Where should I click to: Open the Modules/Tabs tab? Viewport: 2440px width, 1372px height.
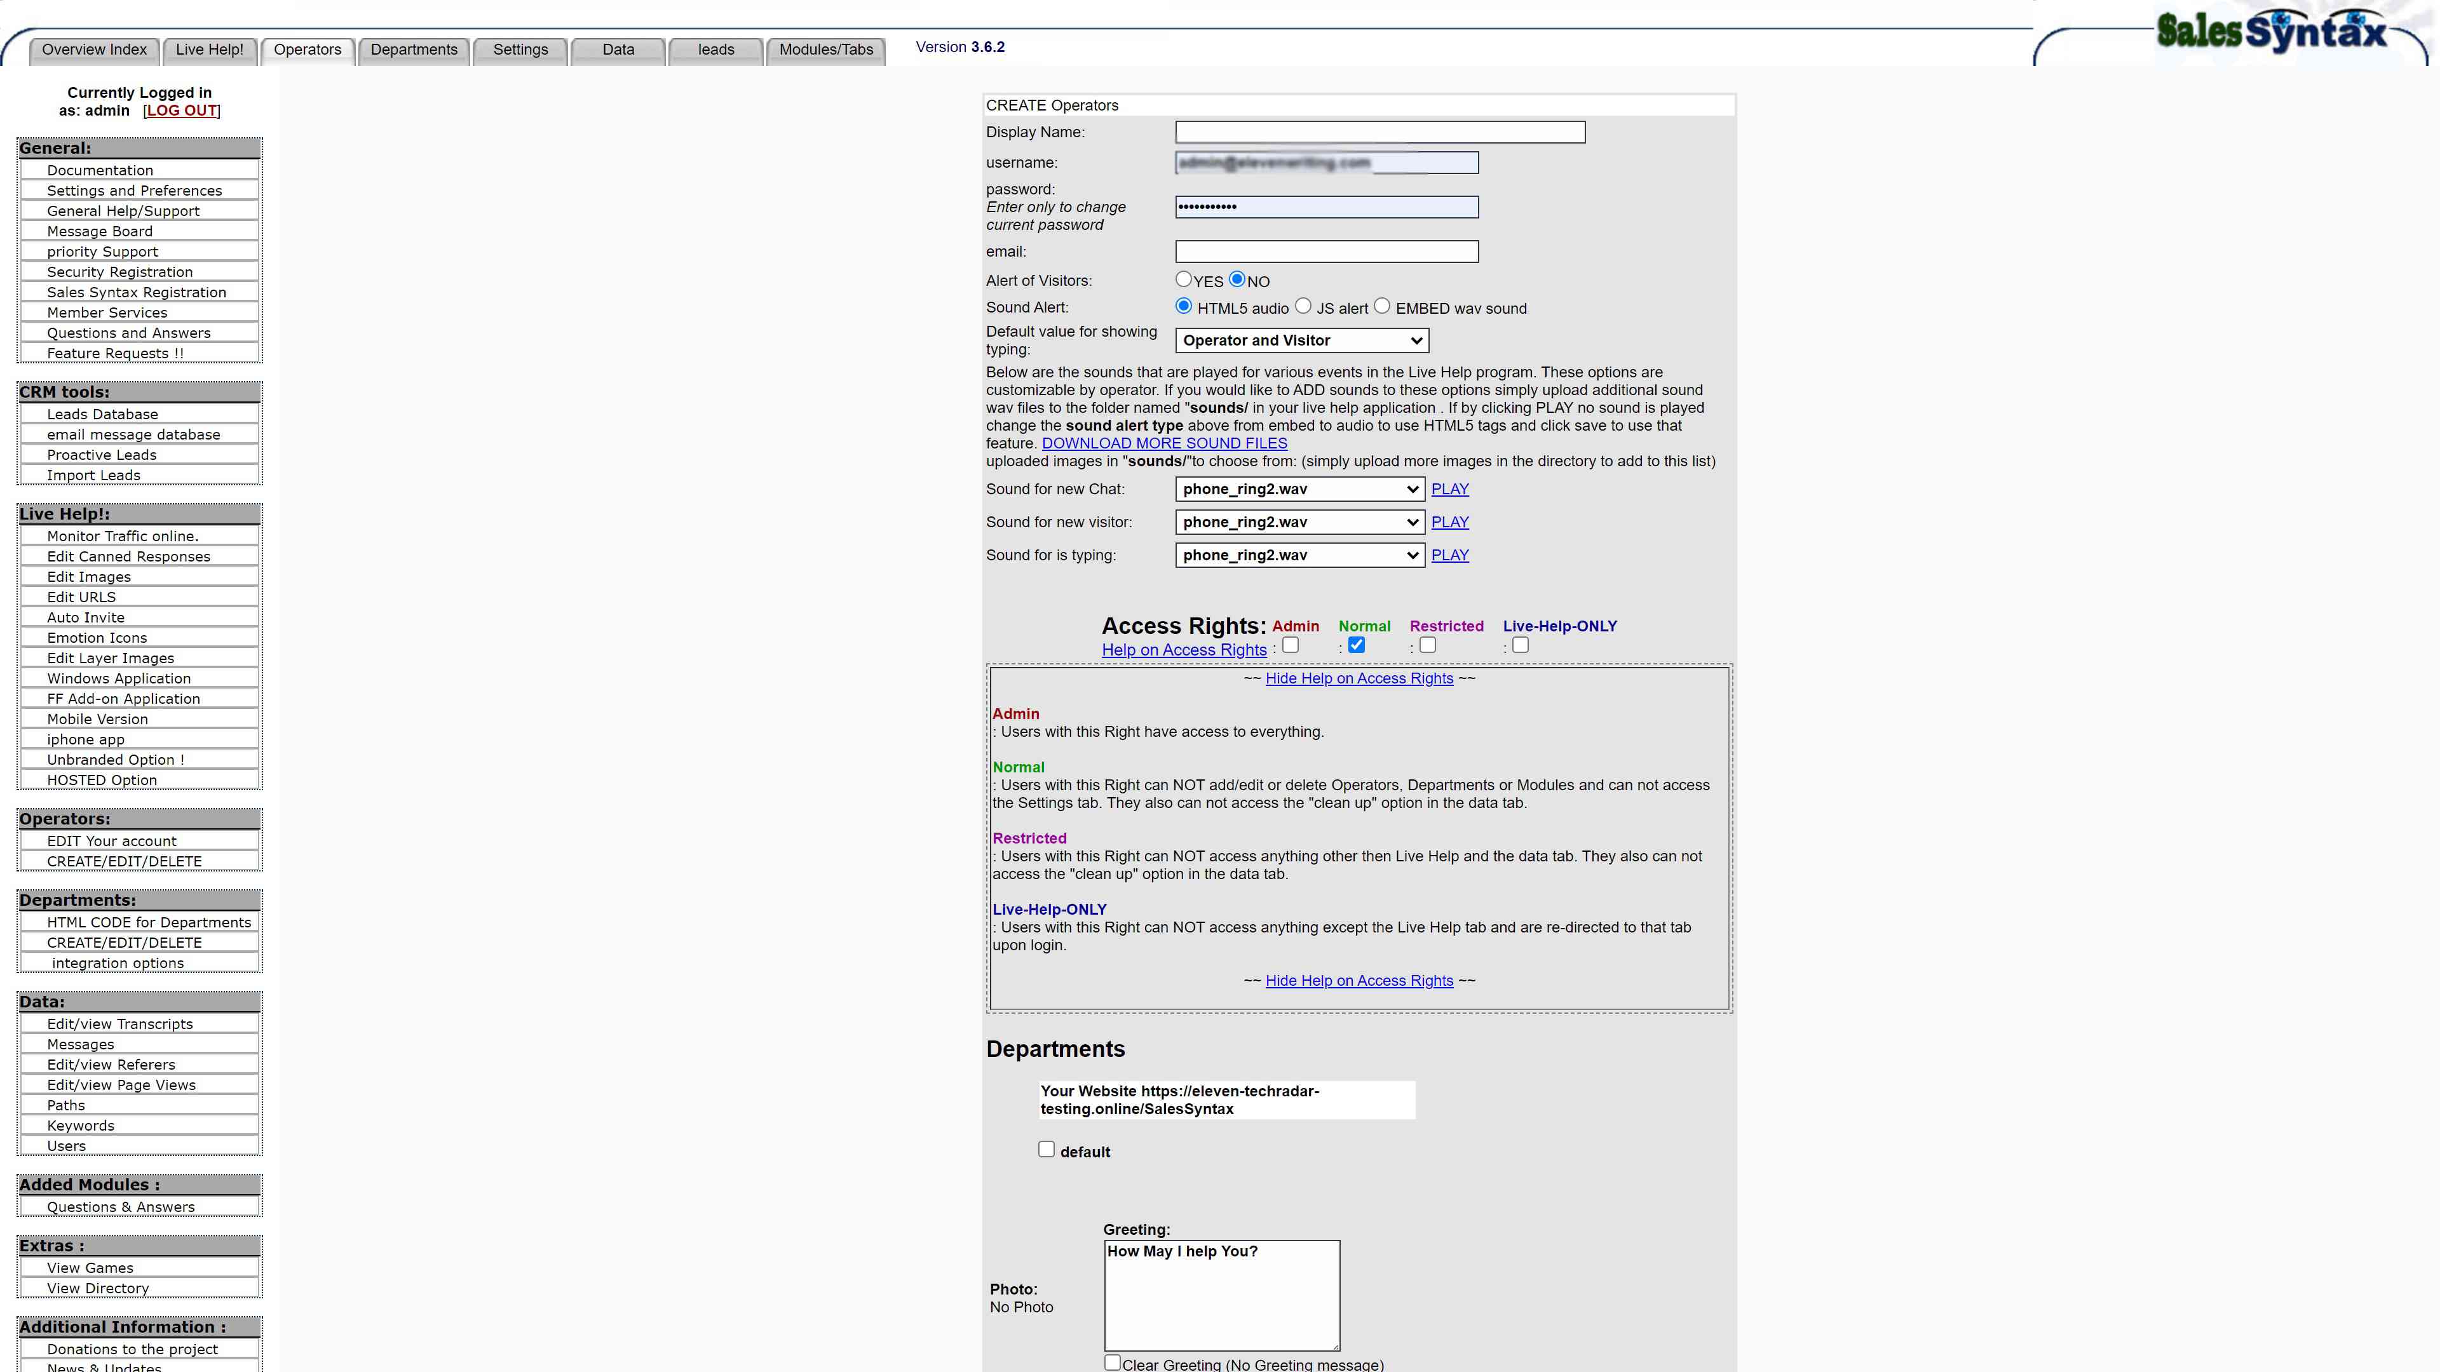[x=825, y=50]
